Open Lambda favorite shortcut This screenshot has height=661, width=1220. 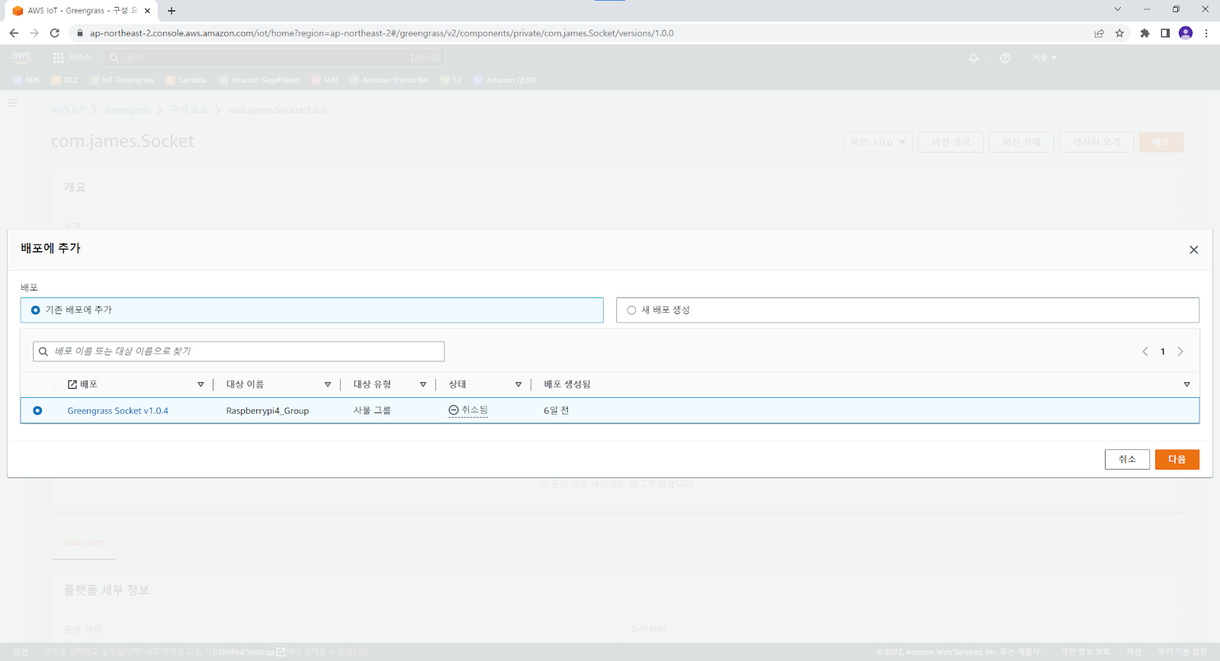point(185,80)
